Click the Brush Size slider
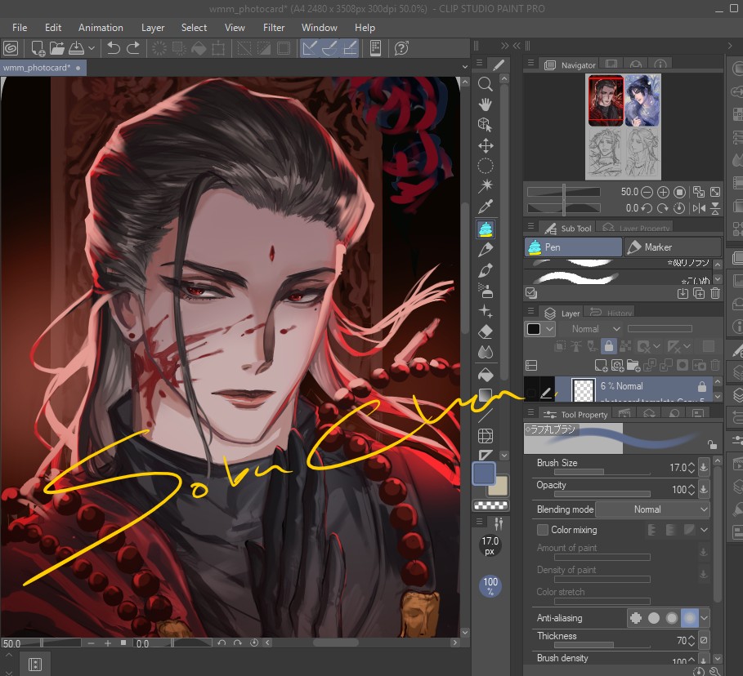 pyautogui.click(x=602, y=472)
